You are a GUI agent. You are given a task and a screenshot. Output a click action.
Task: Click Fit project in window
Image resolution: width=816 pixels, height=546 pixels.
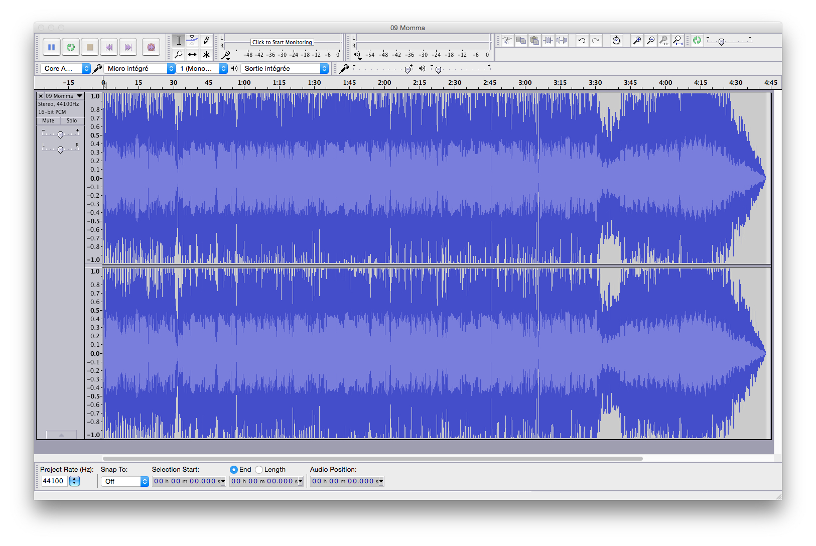pyautogui.click(x=678, y=40)
